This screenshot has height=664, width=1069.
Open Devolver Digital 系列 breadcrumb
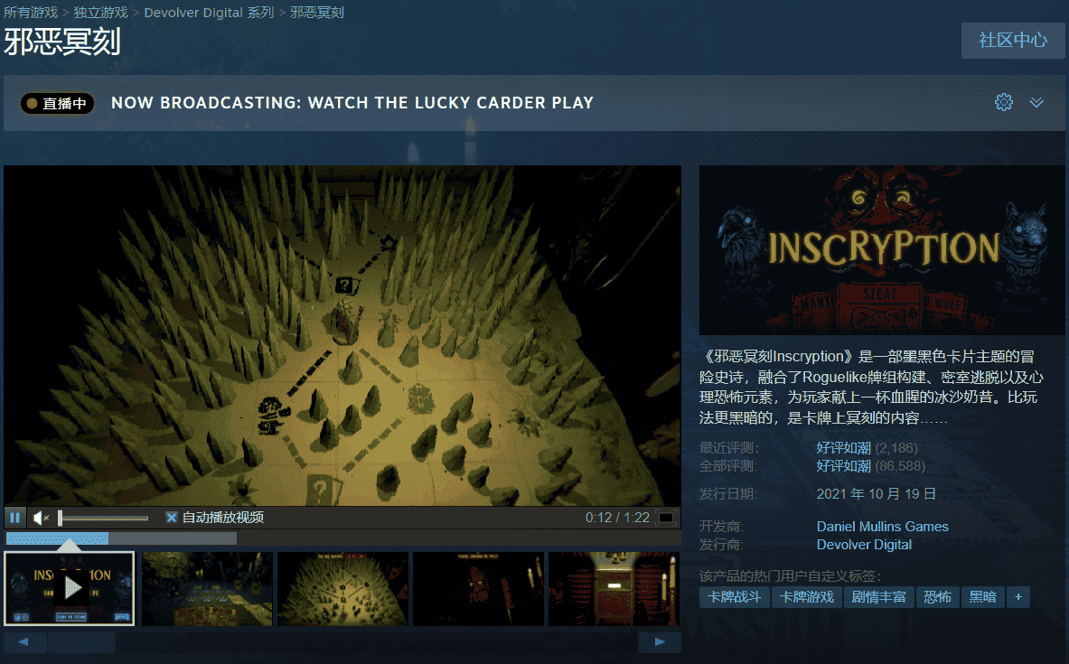point(209,13)
